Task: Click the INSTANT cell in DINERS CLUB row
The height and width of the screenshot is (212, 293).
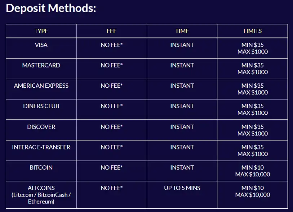Action: pyautogui.click(x=182, y=106)
